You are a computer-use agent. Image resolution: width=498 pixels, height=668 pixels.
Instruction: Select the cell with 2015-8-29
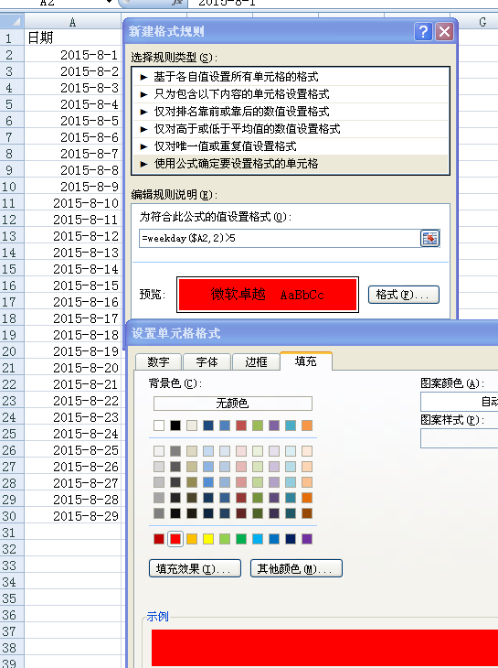coord(73,516)
